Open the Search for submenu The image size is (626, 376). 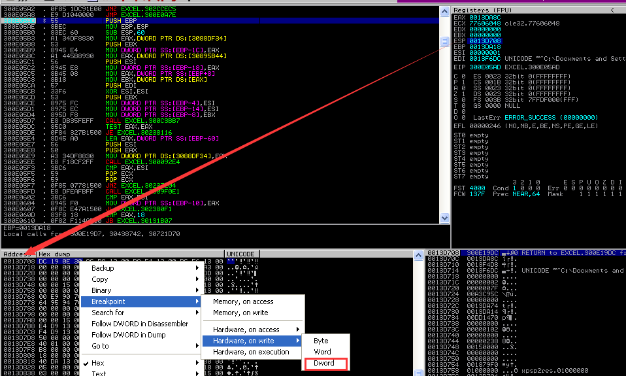point(108,313)
